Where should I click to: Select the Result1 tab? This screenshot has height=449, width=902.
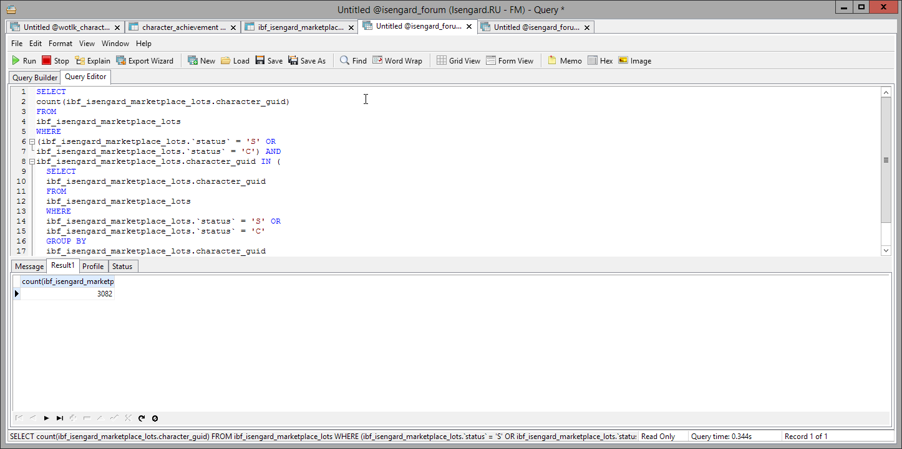(63, 265)
